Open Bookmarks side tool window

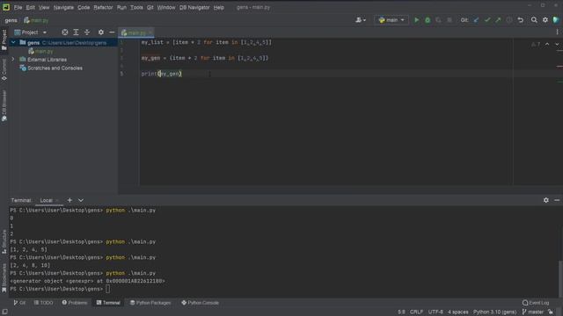point(4,278)
